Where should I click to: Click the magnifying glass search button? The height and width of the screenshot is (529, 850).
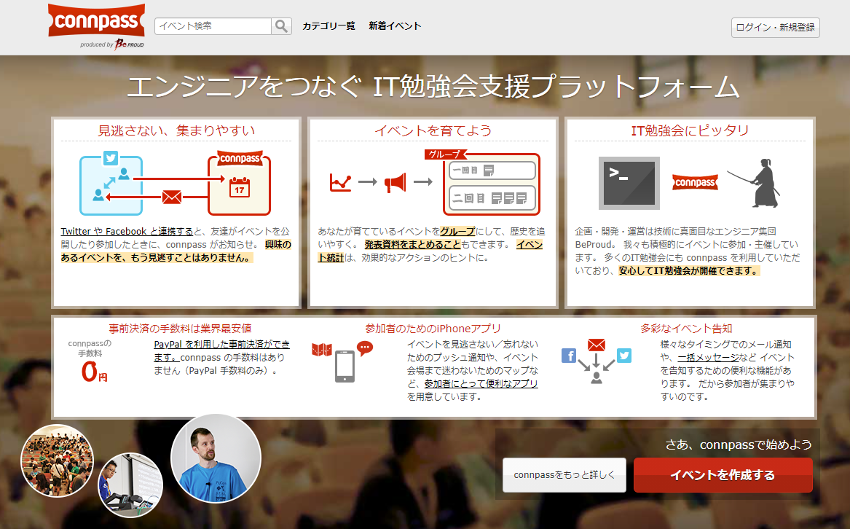pyautogui.click(x=281, y=26)
